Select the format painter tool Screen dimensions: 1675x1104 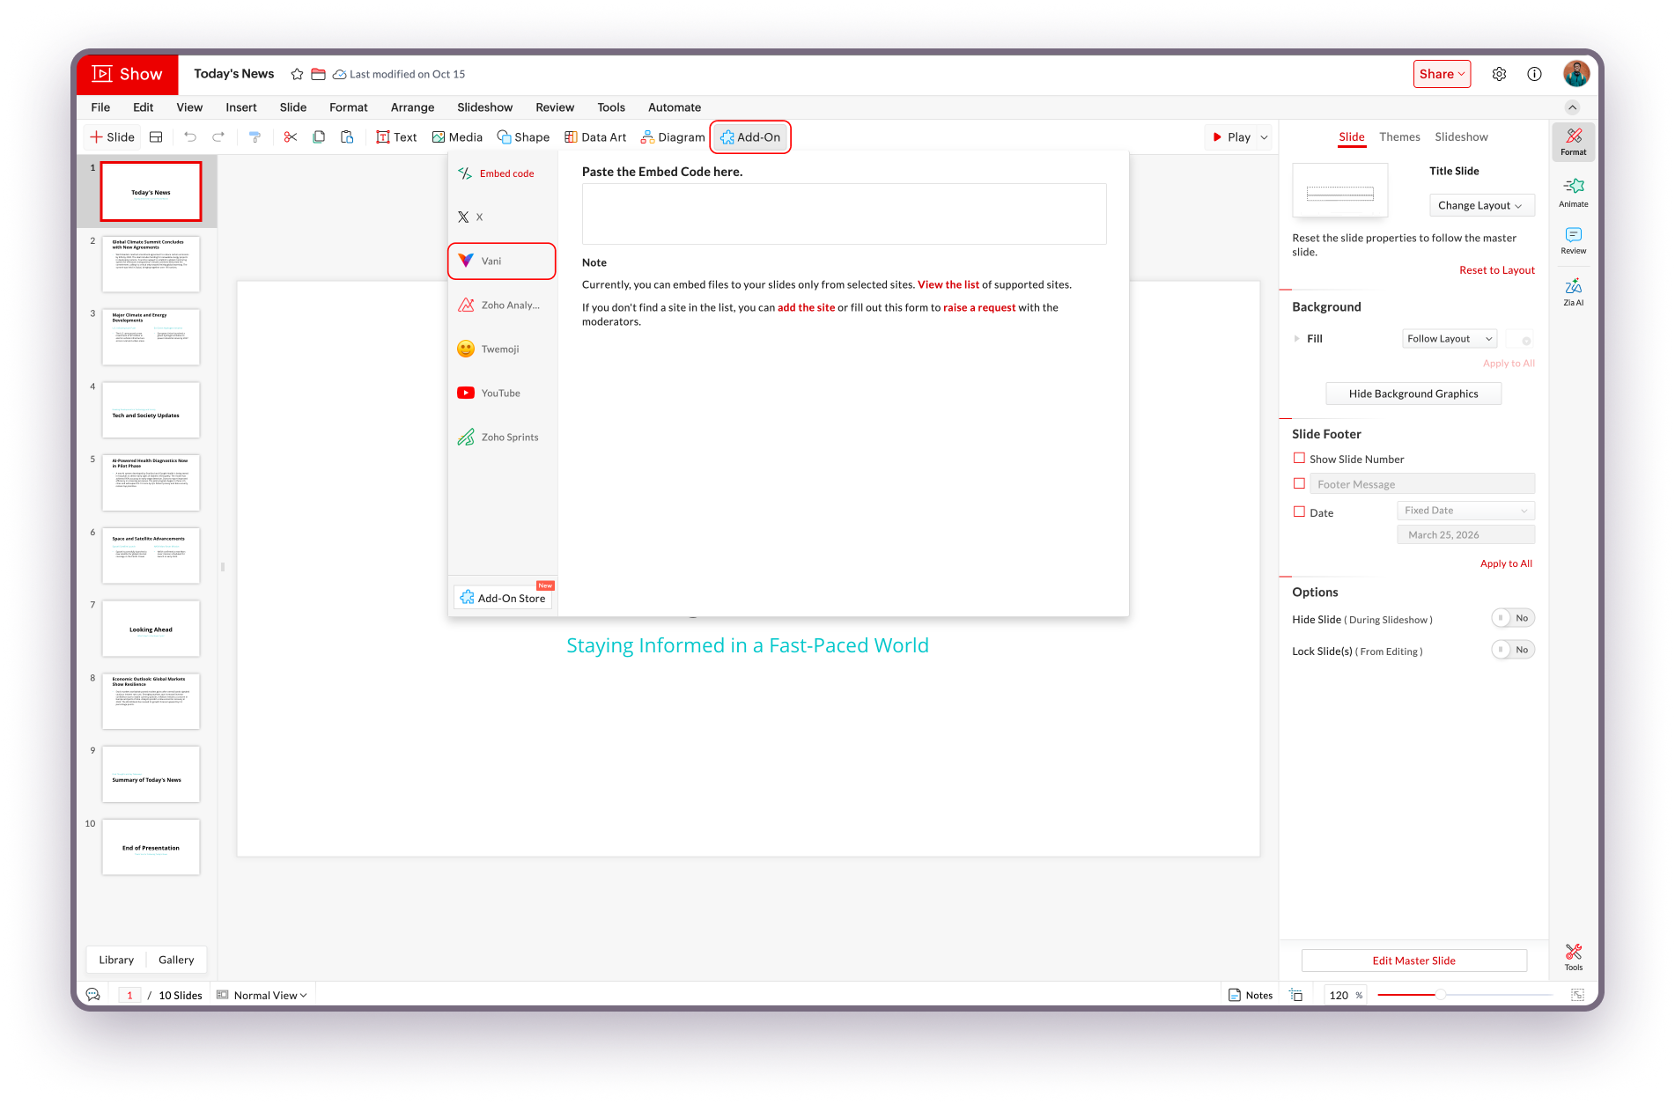(x=255, y=137)
